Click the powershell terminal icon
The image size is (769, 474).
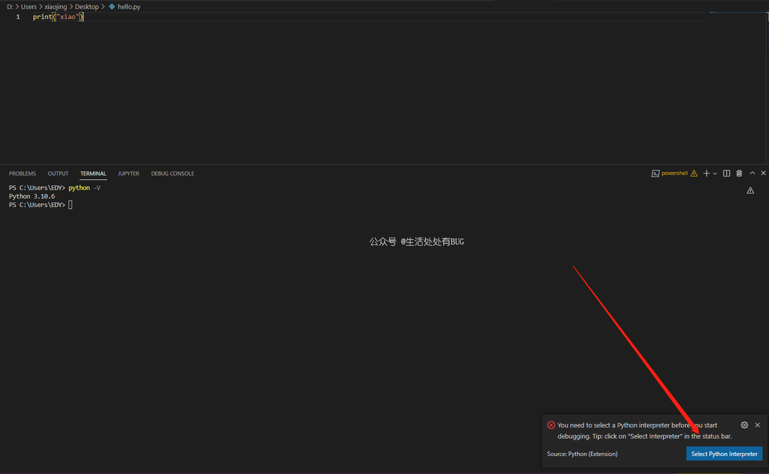click(x=655, y=173)
